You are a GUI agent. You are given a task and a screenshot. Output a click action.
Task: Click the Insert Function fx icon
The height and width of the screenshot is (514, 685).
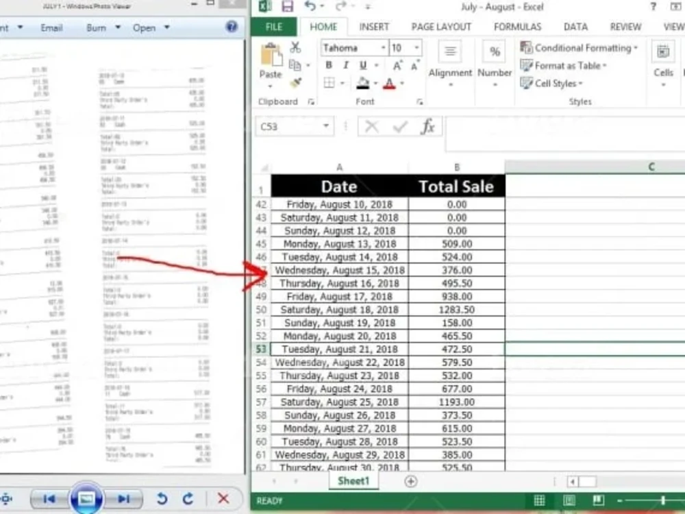[x=427, y=126]
